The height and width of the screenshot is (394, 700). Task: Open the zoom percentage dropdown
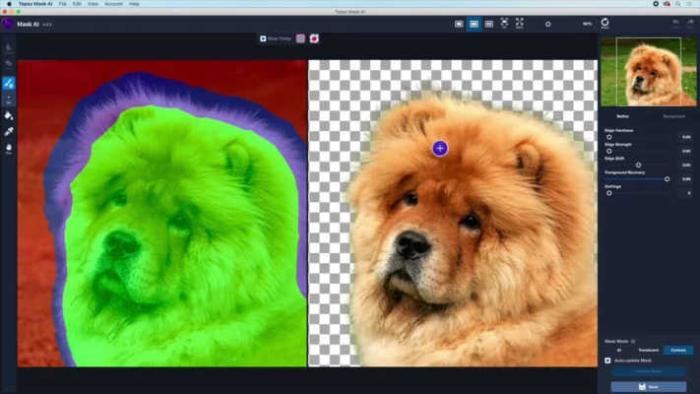pos(587,24)
